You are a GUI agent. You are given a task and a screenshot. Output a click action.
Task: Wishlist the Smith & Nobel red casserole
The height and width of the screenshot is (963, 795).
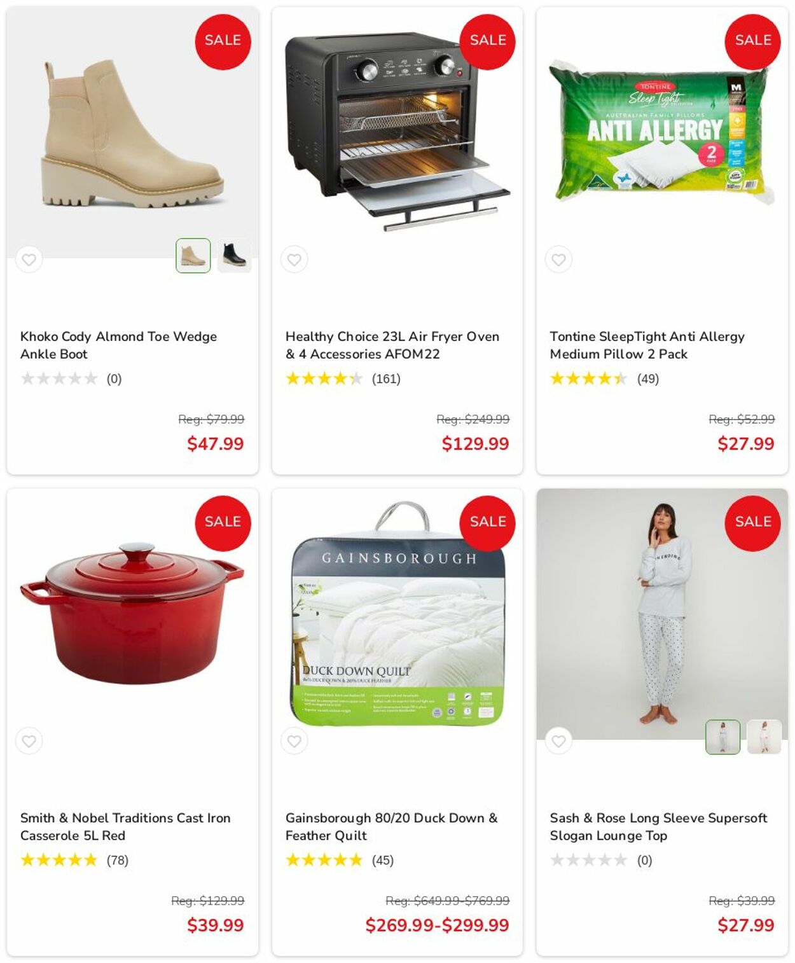[x=29, y=741]
